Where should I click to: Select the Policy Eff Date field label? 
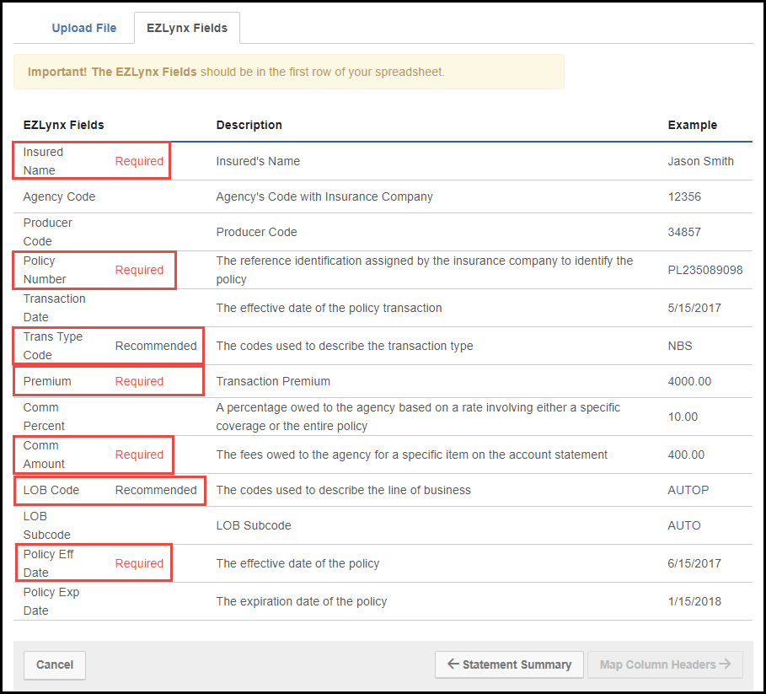48,563
